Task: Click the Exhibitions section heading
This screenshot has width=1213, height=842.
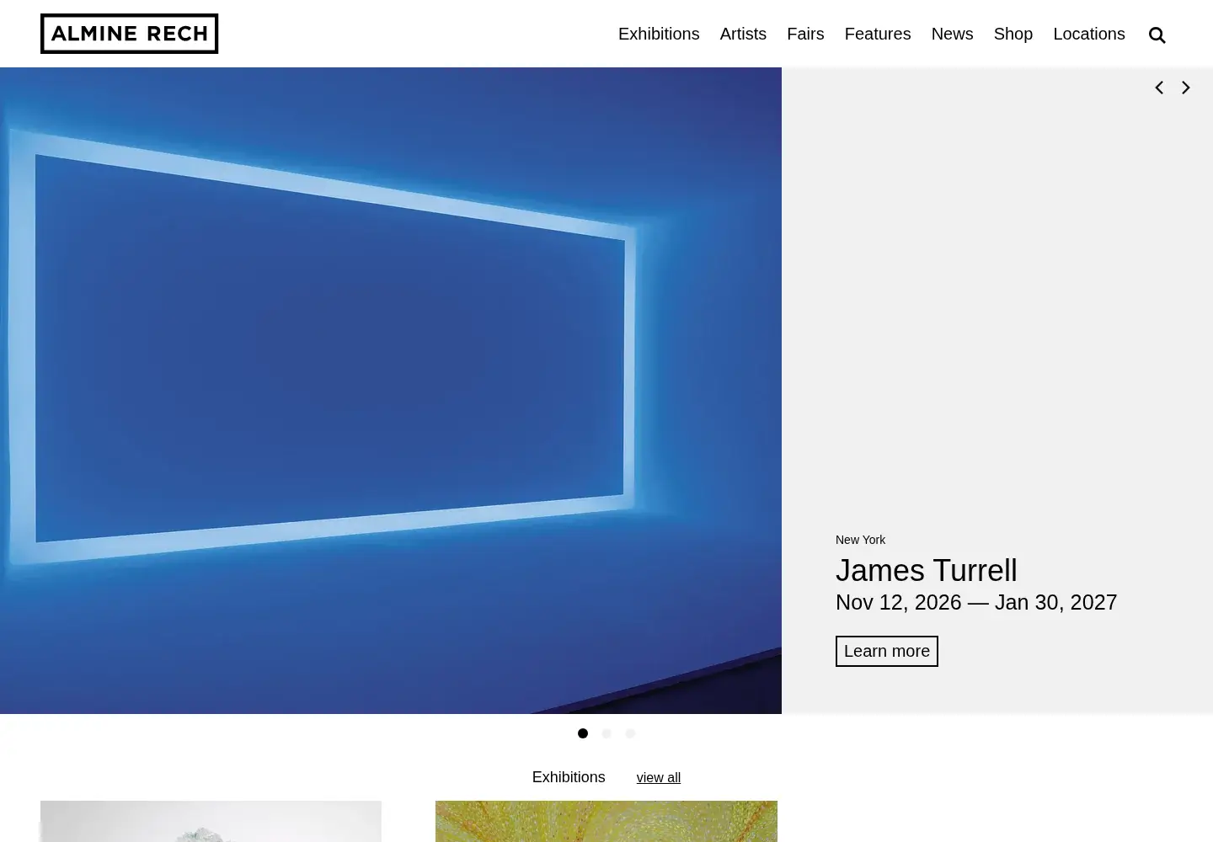Action: click(569, 777)
